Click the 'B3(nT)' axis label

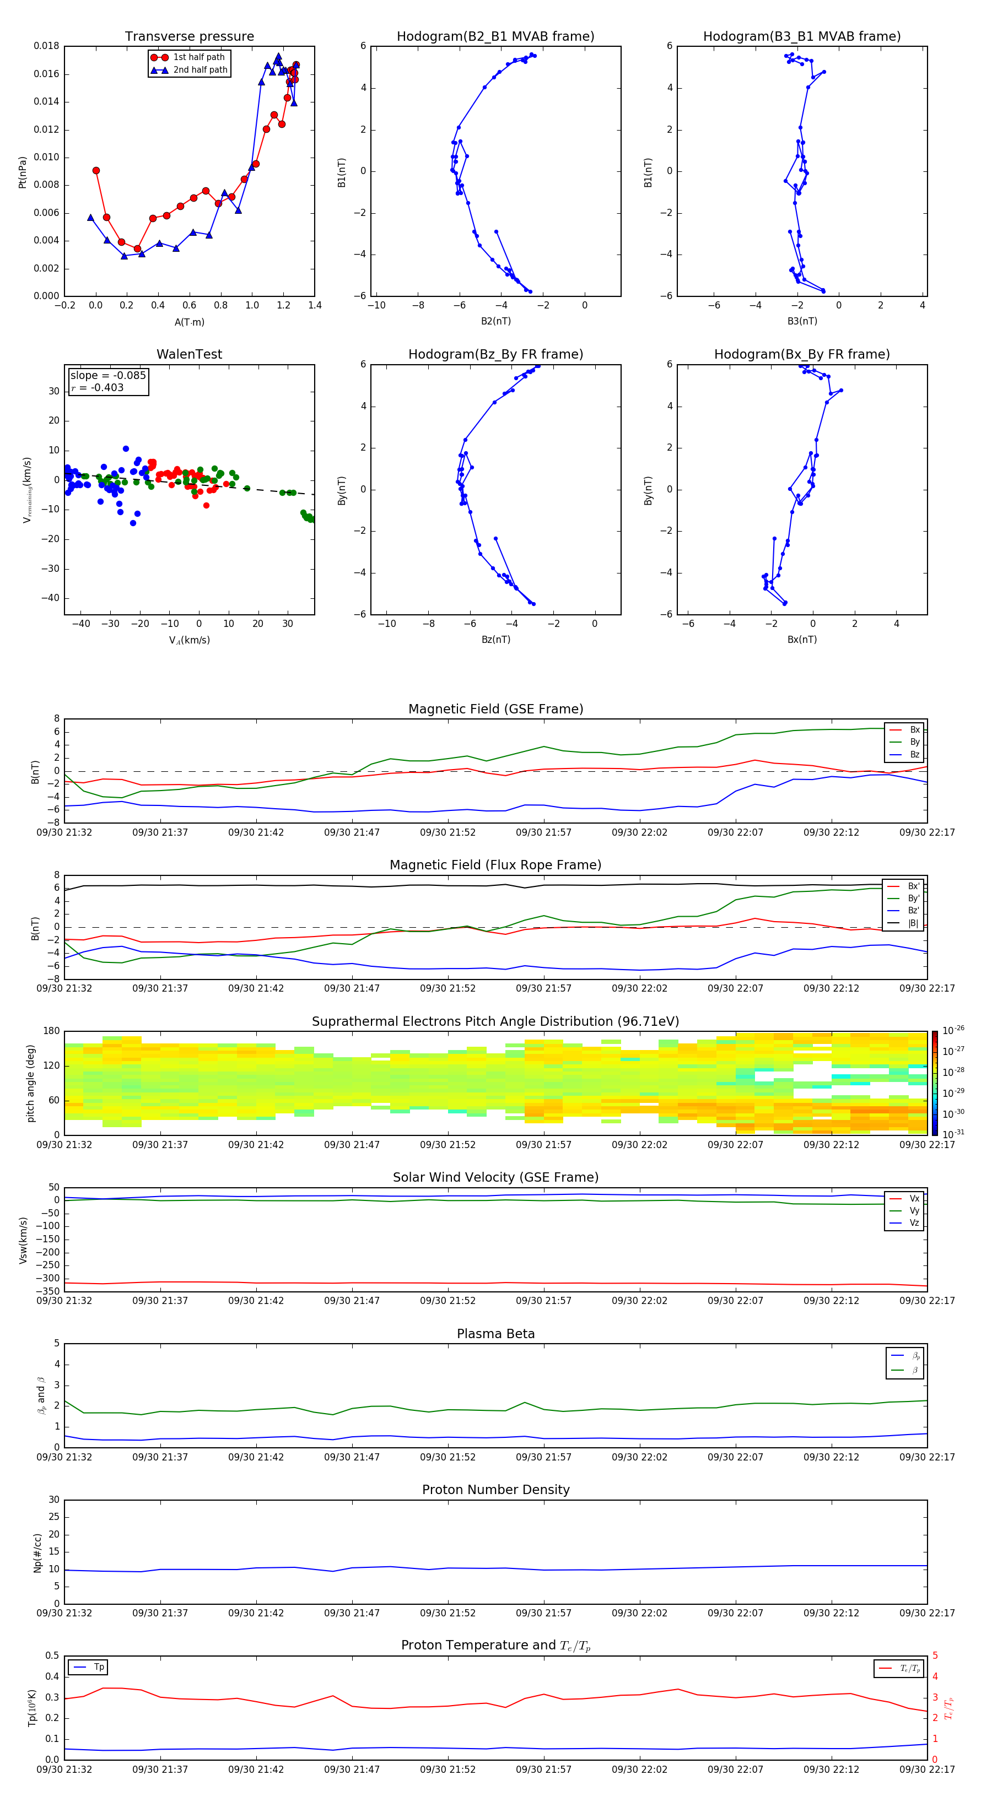click(802, 321)
